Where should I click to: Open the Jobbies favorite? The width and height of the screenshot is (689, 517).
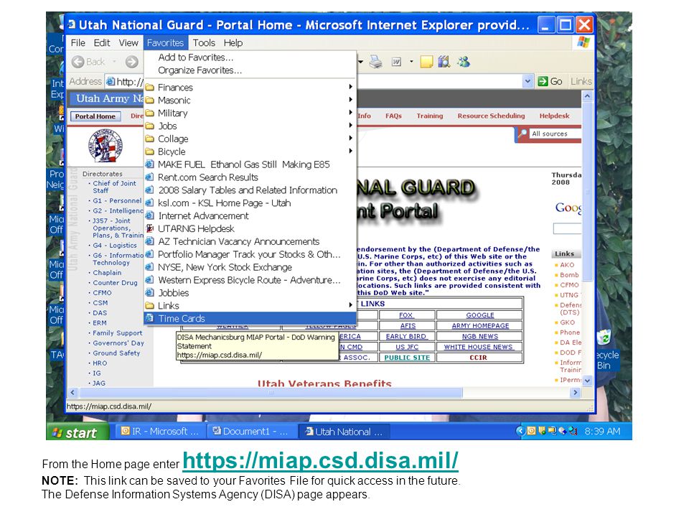[250, 293]
